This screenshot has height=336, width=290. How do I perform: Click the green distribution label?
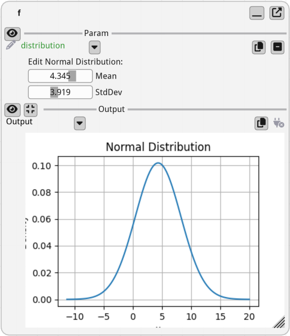(43, 46)
